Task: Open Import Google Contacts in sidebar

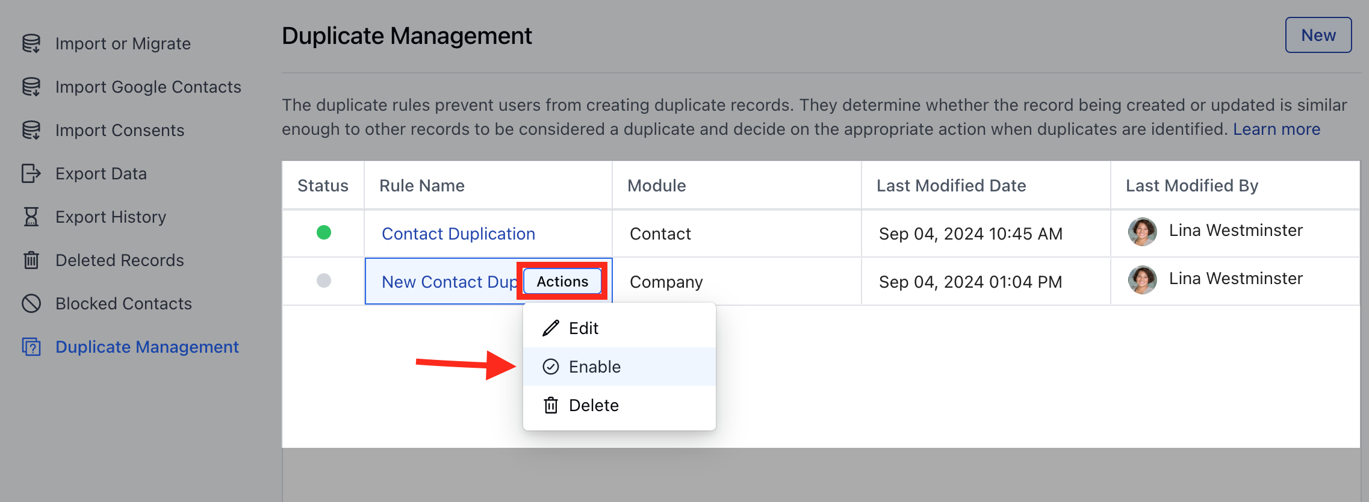Action: coord(148,87)
